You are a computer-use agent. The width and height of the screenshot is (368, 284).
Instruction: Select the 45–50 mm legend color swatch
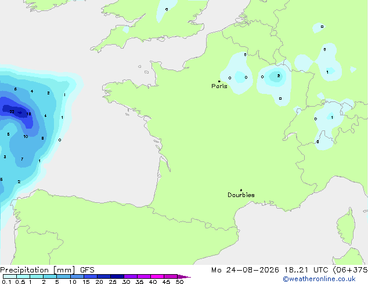point(171,276)
